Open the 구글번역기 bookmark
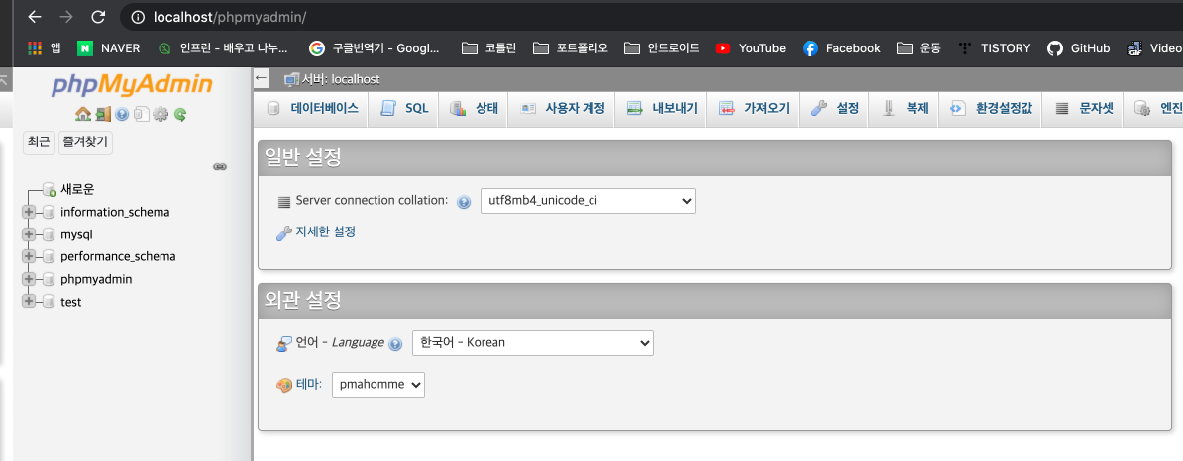 pyautogui.click(x=375, y=48)
